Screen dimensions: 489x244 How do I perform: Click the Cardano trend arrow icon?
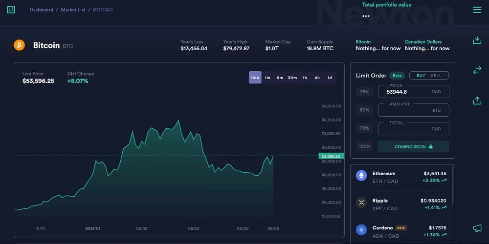(x=444, y=235)
